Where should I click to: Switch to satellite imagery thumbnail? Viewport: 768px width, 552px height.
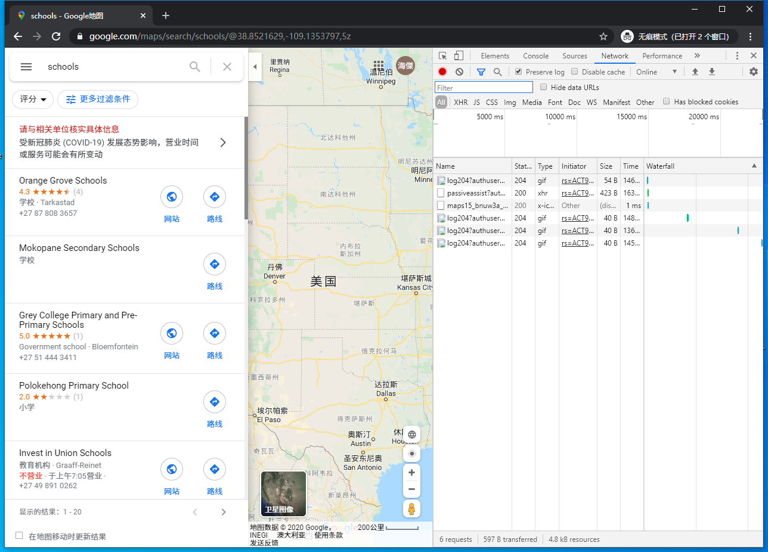tap(283, 494)
